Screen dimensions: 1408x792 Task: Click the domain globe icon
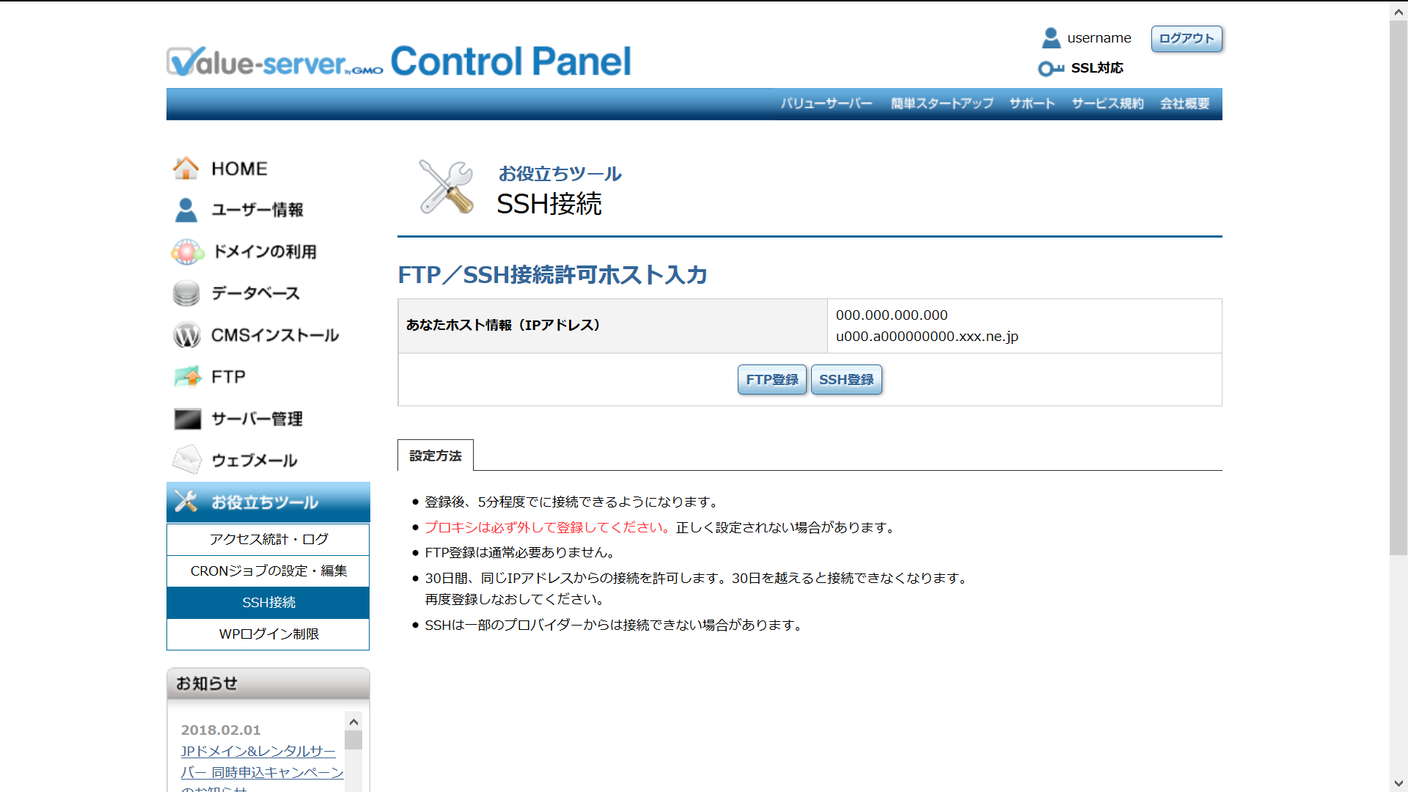click(186, 252)
